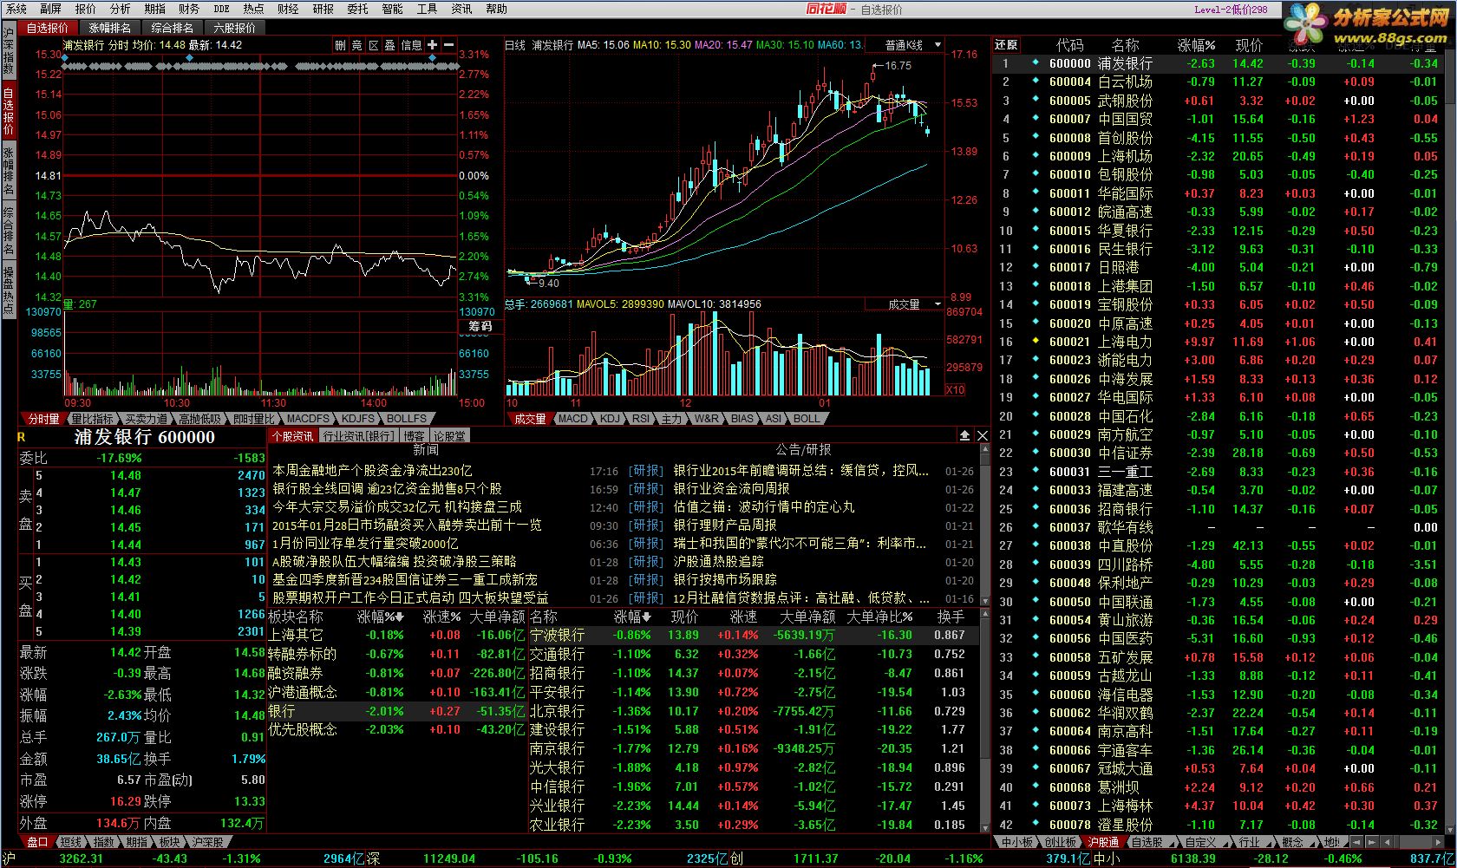The image size is (1457, 868).
Task: Click the 筹码 chip distribution button
Action: click(480, 326)
